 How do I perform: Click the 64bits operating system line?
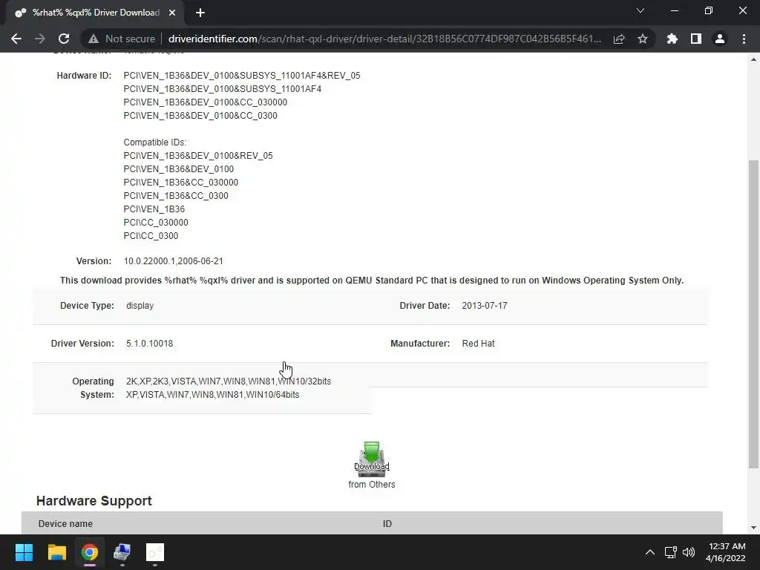click(x=213, y=395)
